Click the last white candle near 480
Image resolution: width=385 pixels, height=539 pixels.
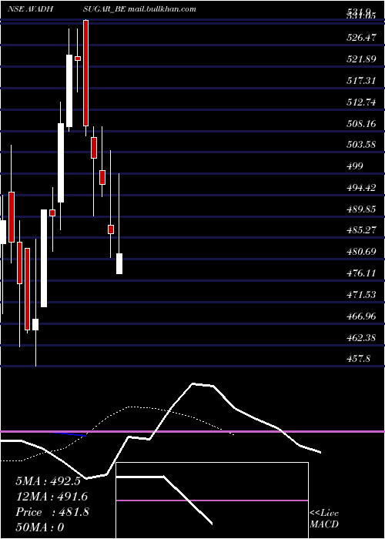pos(119,263)
